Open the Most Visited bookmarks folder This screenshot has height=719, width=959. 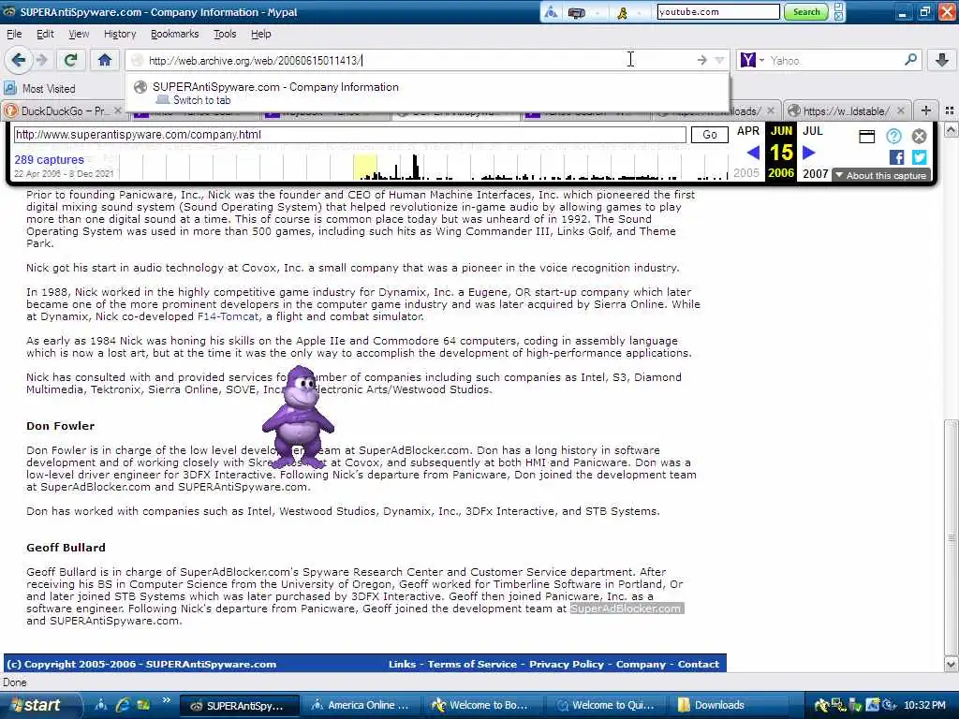point(39,89)
